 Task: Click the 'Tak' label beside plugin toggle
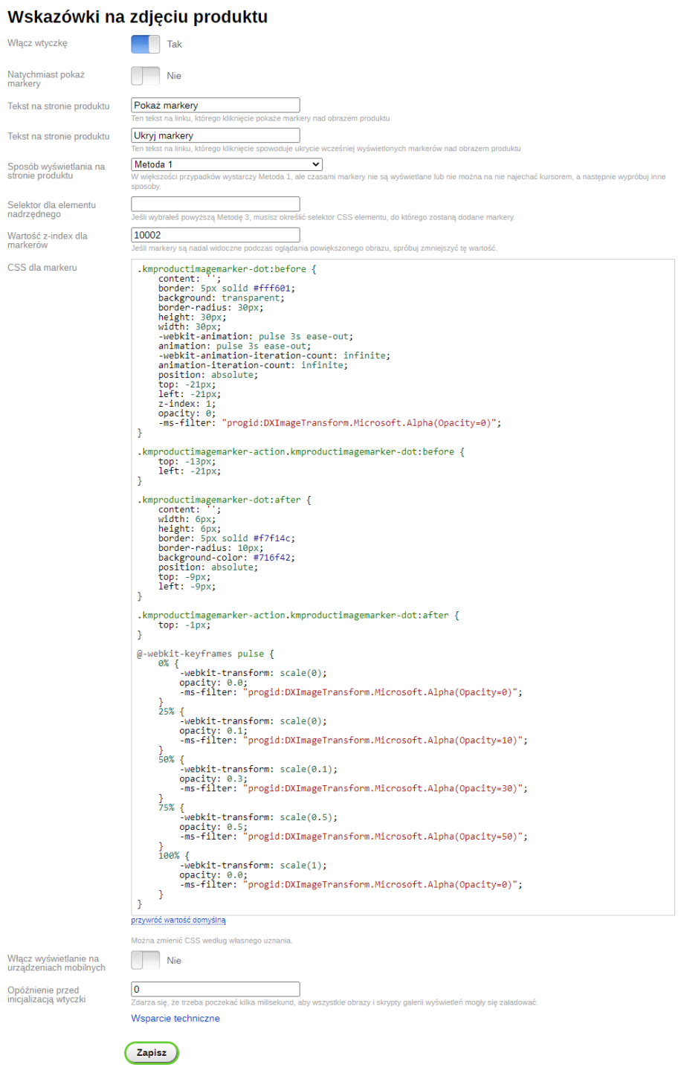[174, 45]
